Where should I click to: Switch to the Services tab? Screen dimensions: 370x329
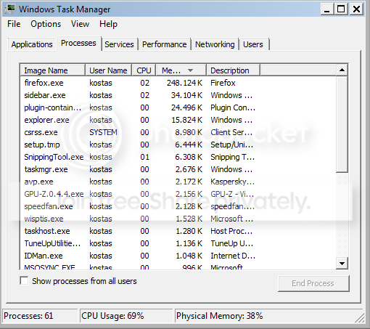coord(119,44)
